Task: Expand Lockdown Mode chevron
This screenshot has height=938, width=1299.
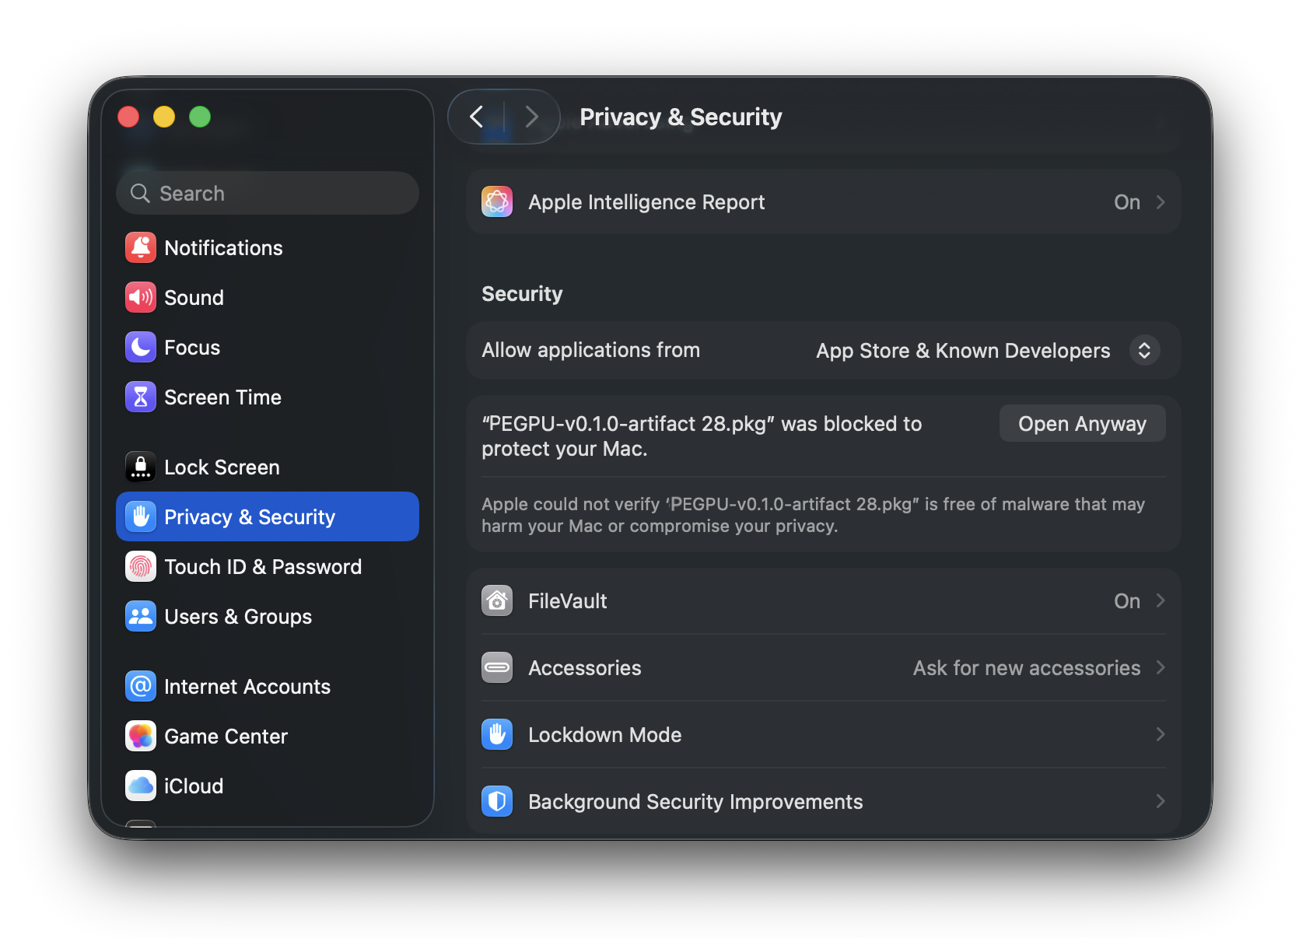Action: click(1161, 735)
